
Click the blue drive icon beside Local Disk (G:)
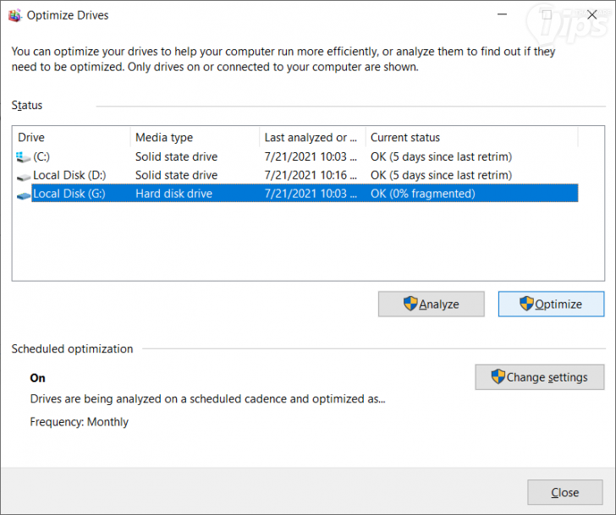coord(23,195)
